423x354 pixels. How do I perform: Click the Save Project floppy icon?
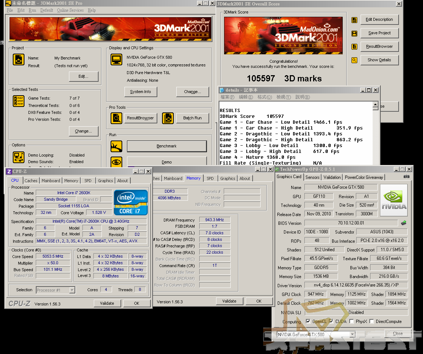point(354,34)
